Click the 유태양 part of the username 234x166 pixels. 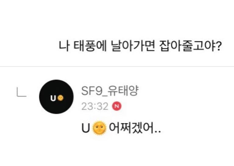(x=123, y=91)
